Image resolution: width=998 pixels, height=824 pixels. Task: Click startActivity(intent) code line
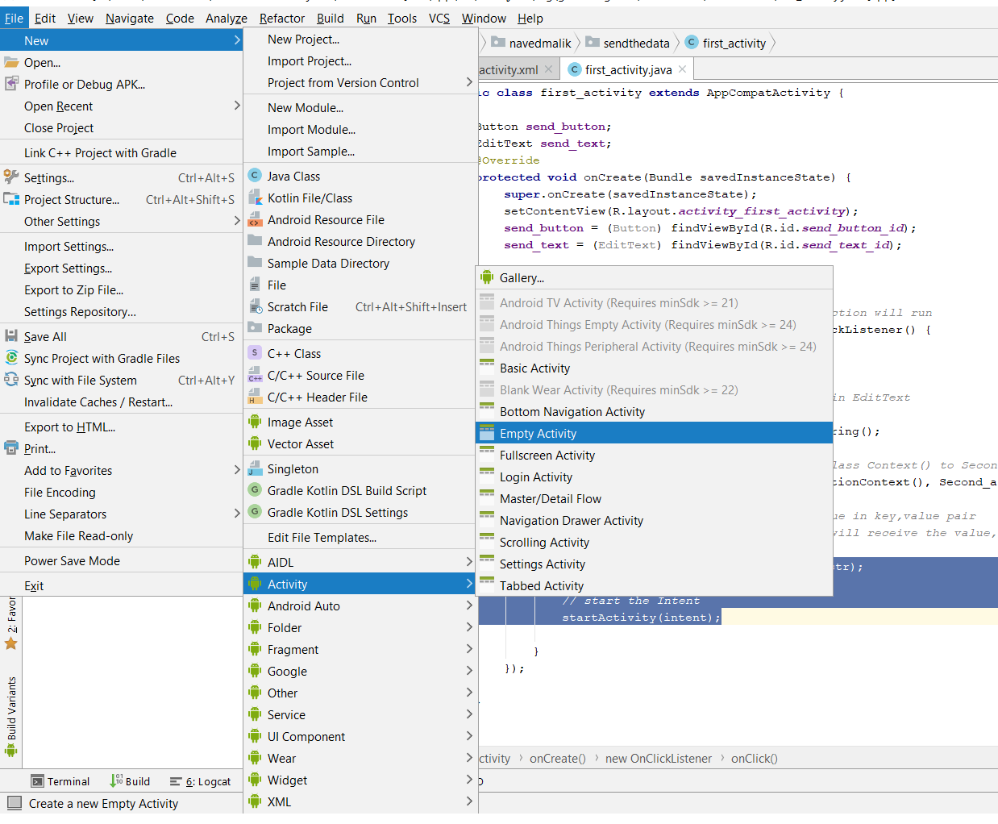(x=641, y=618)
